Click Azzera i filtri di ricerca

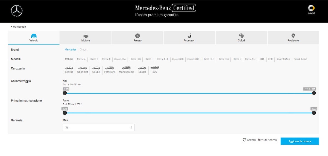260,140
